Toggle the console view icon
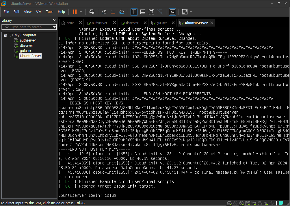290x206 pixels. (x=172, y=12)
